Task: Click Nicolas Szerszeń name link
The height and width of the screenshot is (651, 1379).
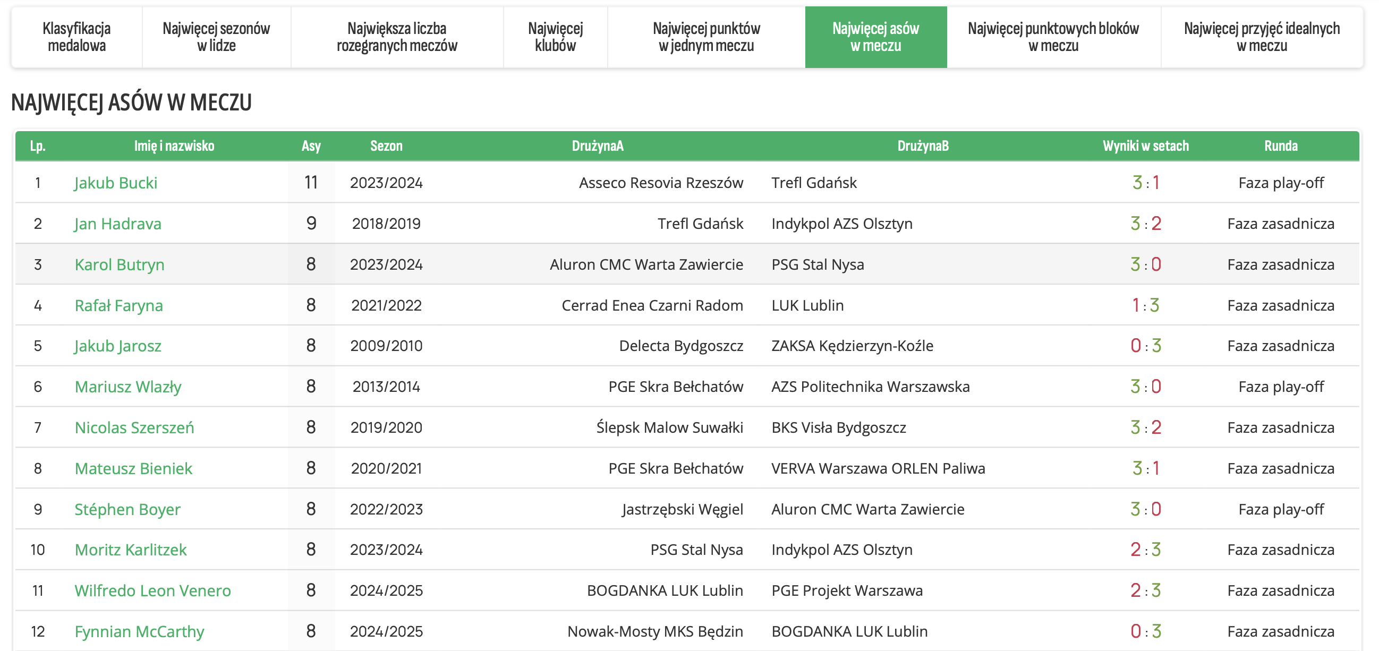Action: (134, 427)
